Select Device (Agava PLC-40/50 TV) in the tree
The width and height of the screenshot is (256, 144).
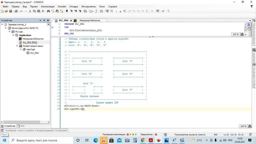25,28
